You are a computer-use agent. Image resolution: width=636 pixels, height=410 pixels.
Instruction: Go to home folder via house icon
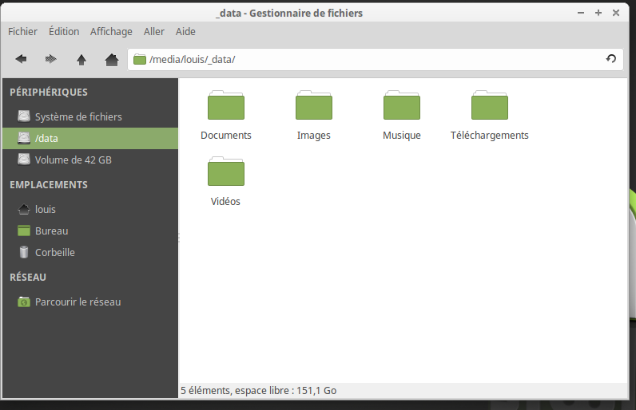[112, 60]
